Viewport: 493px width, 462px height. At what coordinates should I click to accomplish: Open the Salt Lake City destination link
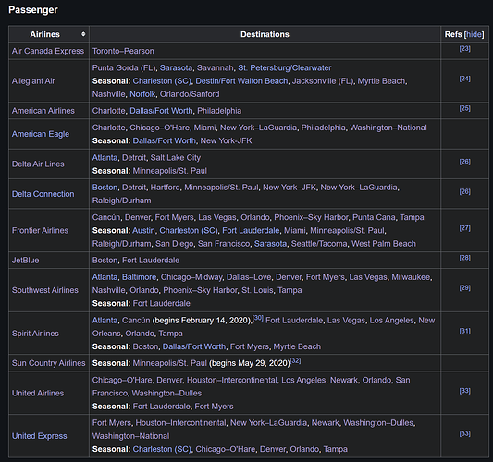point(176,158)
